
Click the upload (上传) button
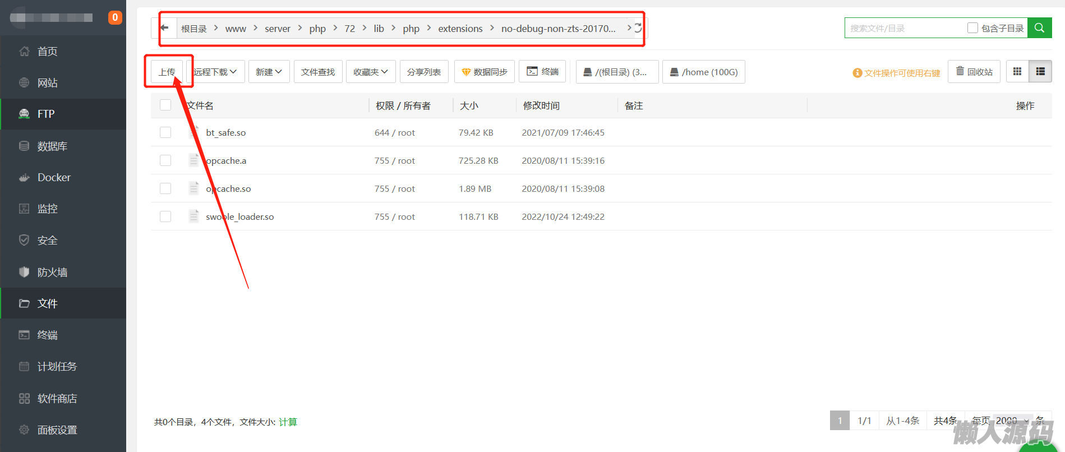point(167,72)
